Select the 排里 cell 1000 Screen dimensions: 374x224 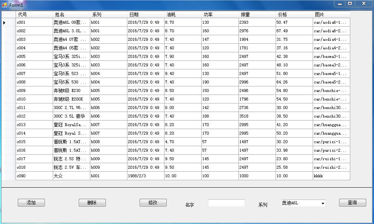[257, 176]
